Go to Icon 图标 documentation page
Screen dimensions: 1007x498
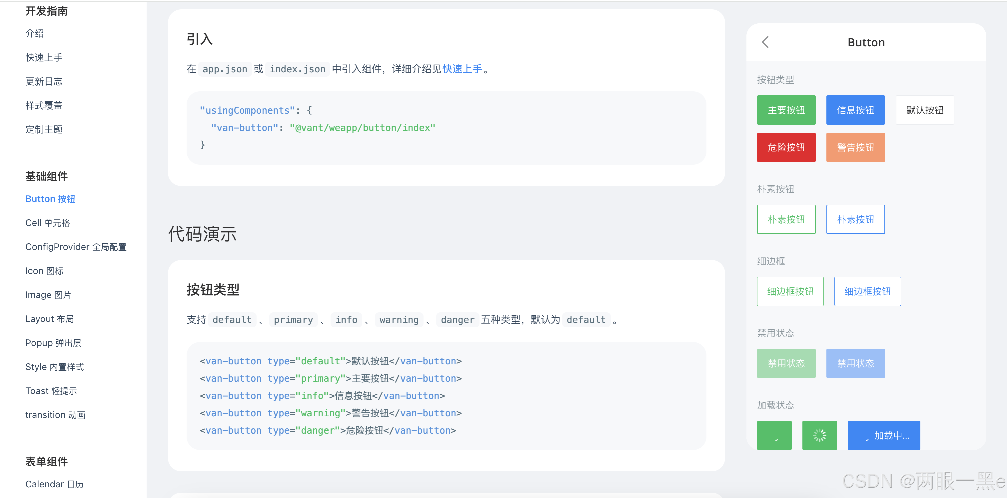44,271
